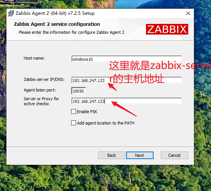Screen dimensions: 211x191
Task: Focus the Host name field containing windows10
Action: pyautogui.click(x=127, y=59)
